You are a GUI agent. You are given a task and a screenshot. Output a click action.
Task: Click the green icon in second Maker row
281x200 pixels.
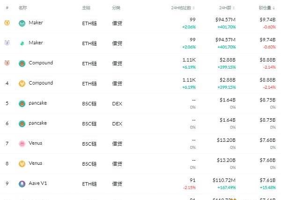[22, 43]
